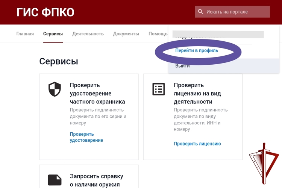Open 'Проверить лицензию' link
282x188 pixels.
197,144
